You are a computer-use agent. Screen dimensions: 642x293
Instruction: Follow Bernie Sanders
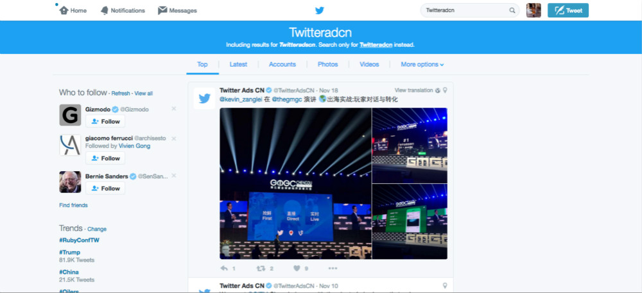pyautogui.click(x=105, y=188)
